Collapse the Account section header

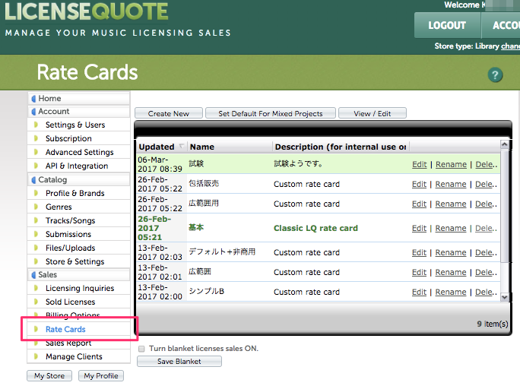tap(34, 112)
